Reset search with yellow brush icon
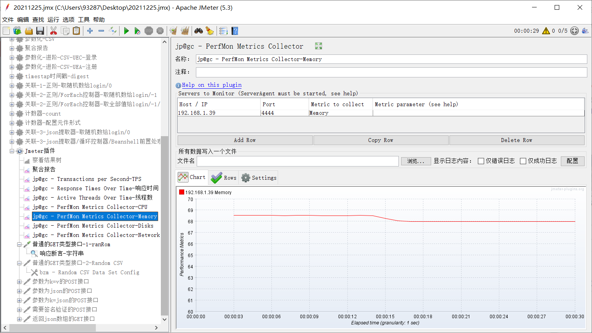The image size is (592, 333). [210, 31]
